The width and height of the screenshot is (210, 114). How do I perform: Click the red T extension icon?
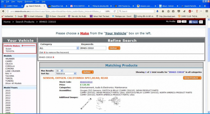197,11
